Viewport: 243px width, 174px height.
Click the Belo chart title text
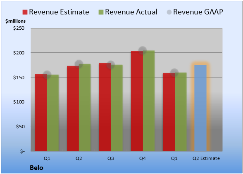click(36, 168)
